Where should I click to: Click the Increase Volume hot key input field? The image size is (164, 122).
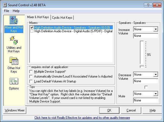(x=146, y=36)
